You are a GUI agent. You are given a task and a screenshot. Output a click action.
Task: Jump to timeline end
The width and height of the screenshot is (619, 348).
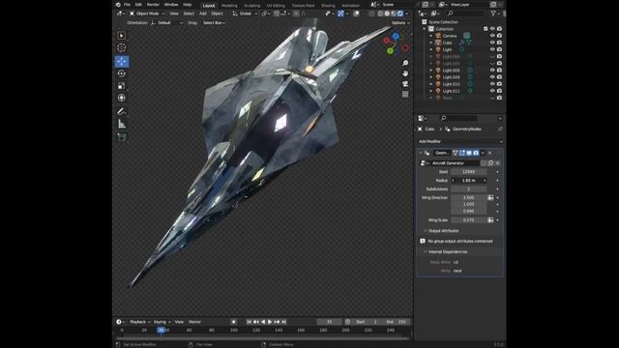[283, 322]
